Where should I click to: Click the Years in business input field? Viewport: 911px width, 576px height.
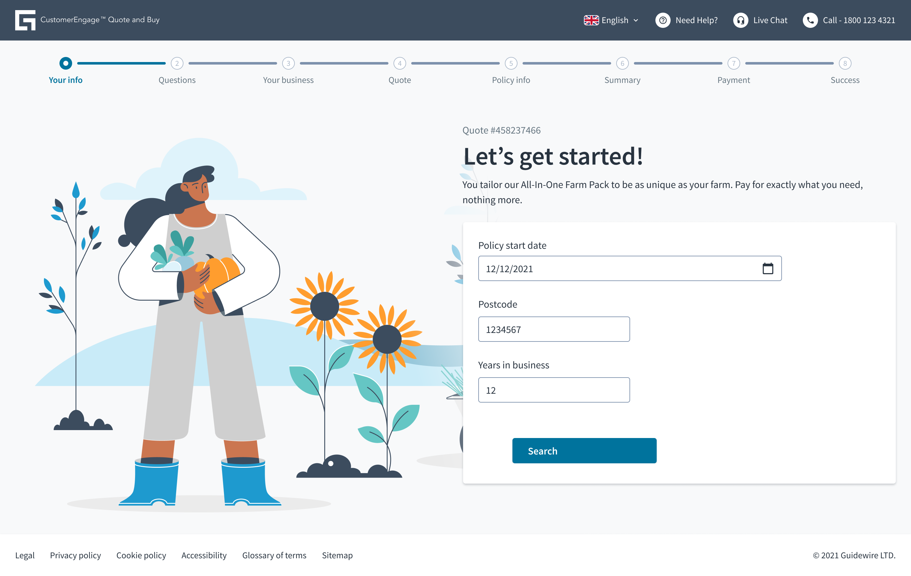554,390
